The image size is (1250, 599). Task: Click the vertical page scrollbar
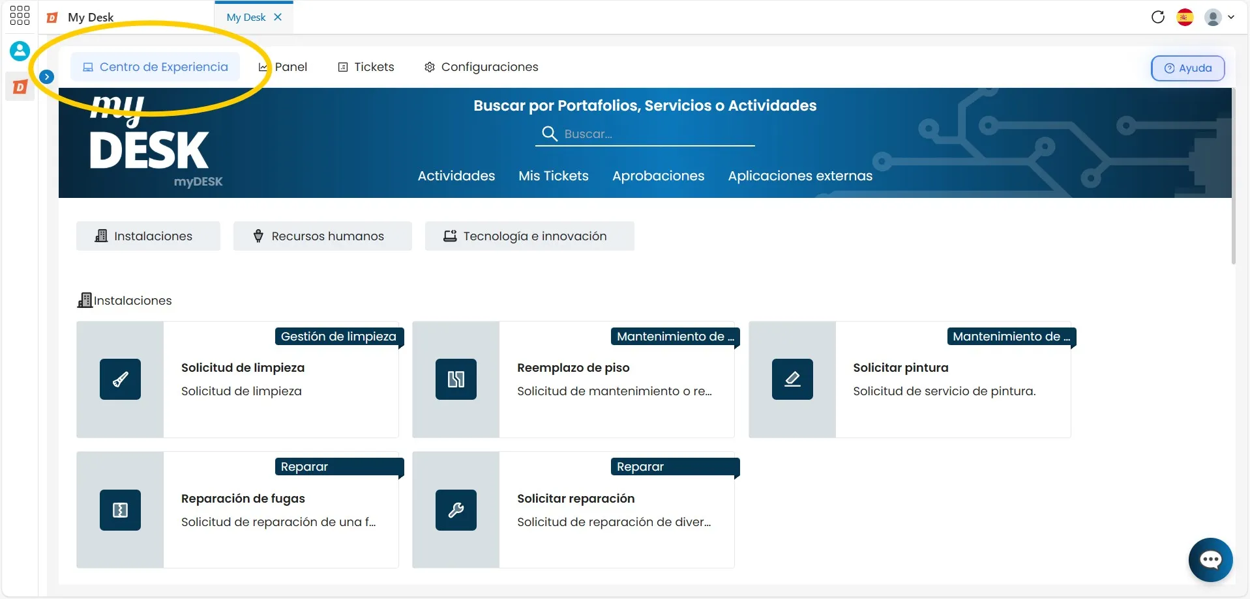(x=1233, y=176)
